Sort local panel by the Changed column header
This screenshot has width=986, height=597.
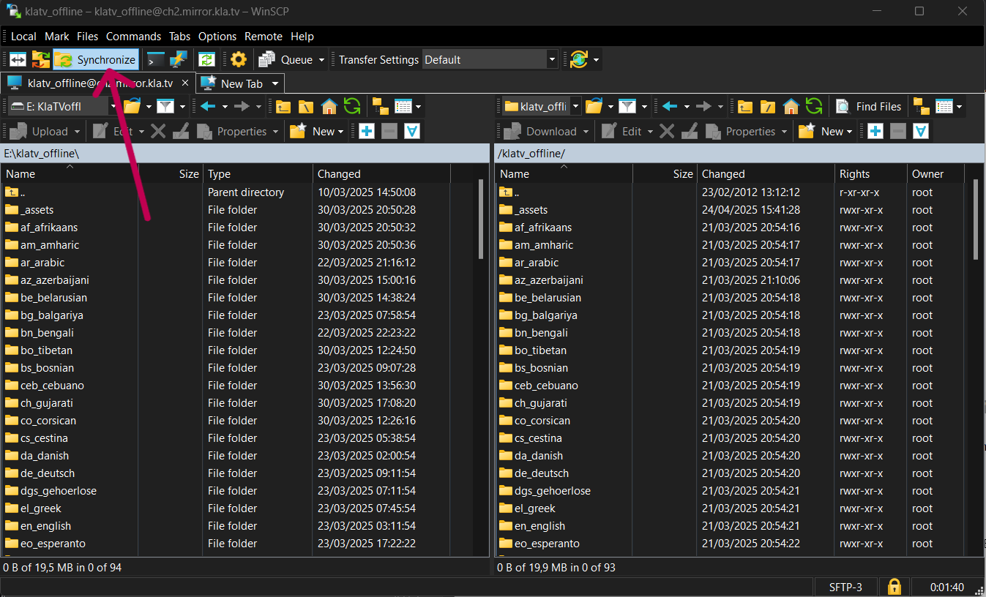[381, 174]
